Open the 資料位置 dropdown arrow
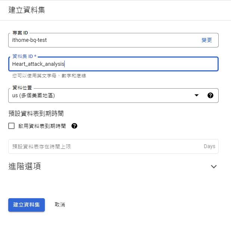 (197, 95)
